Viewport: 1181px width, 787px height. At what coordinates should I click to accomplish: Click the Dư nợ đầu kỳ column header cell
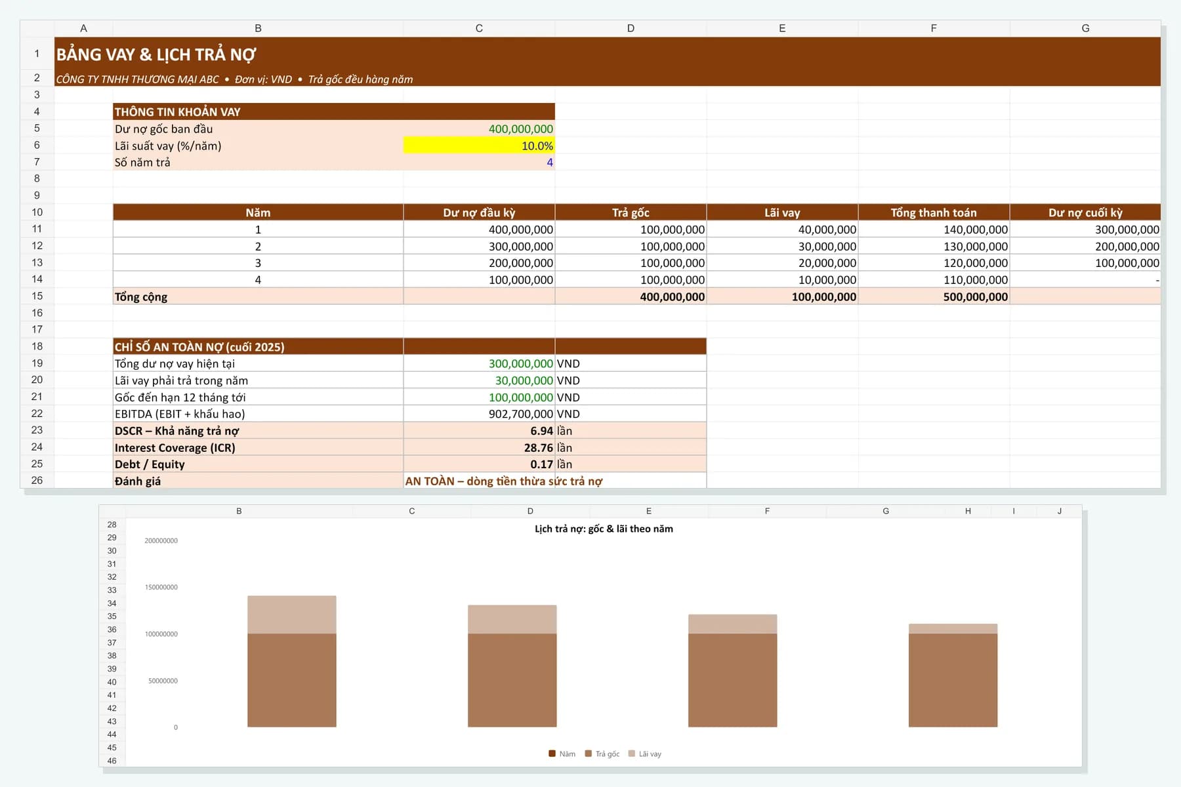point(479,212)
